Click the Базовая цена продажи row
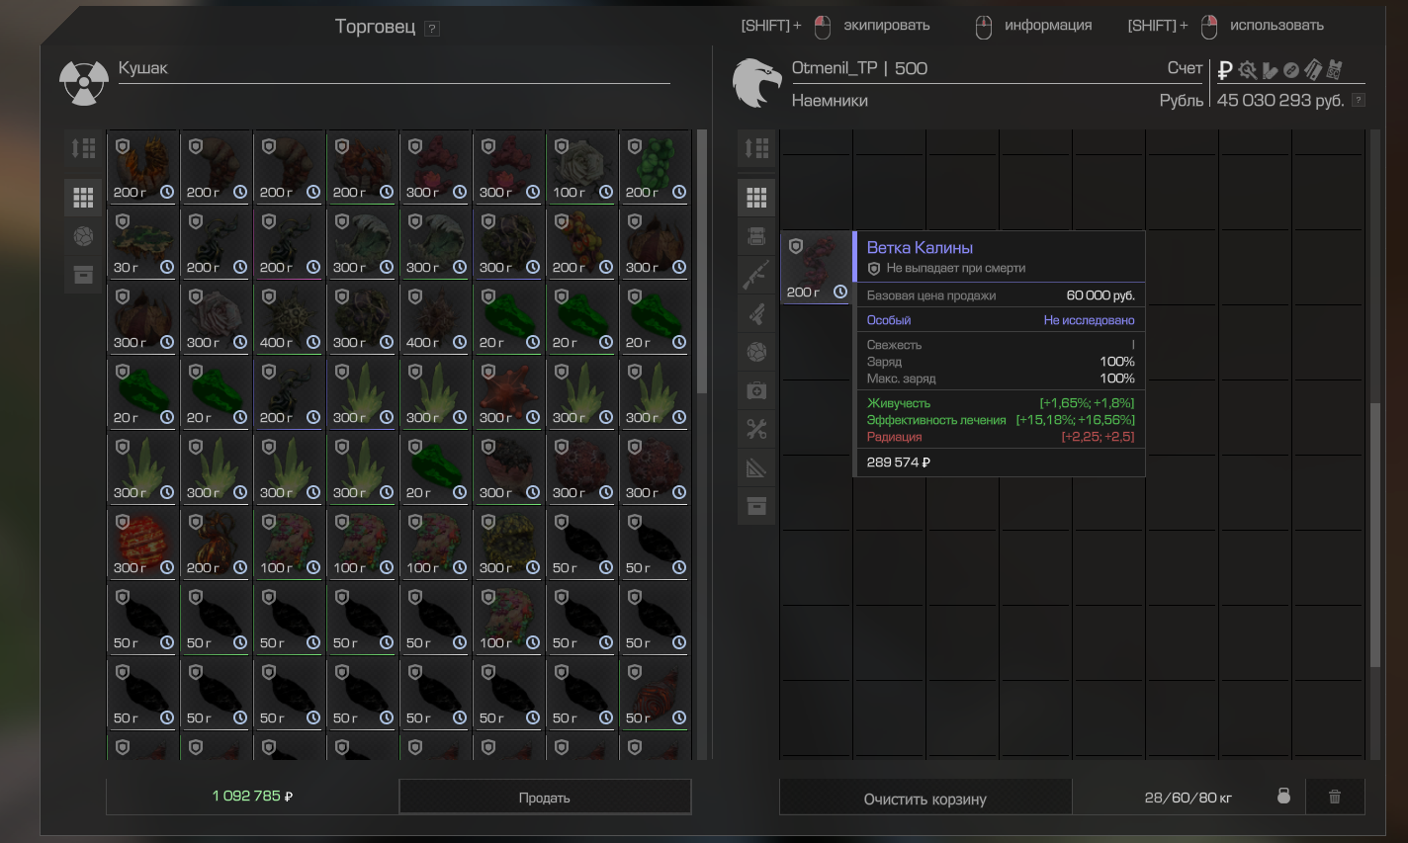 pyautogui.click(x=1000, y=295)
